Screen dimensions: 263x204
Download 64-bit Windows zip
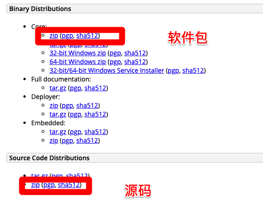tap(78, 62)
